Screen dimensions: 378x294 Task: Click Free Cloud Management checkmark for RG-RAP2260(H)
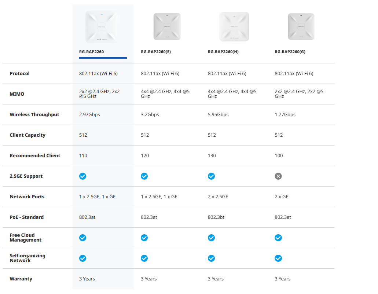[x=212, y=238]
